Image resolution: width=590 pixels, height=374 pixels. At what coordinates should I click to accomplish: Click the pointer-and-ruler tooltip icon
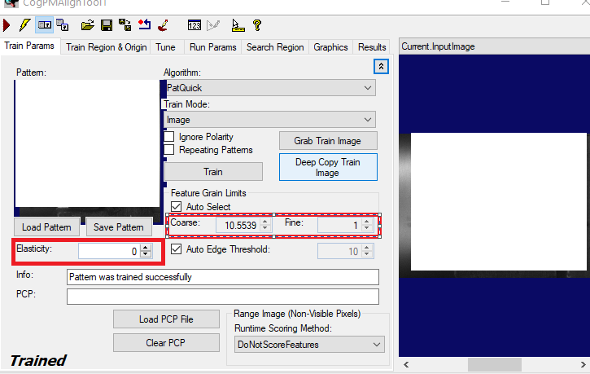tap(238, 25)
